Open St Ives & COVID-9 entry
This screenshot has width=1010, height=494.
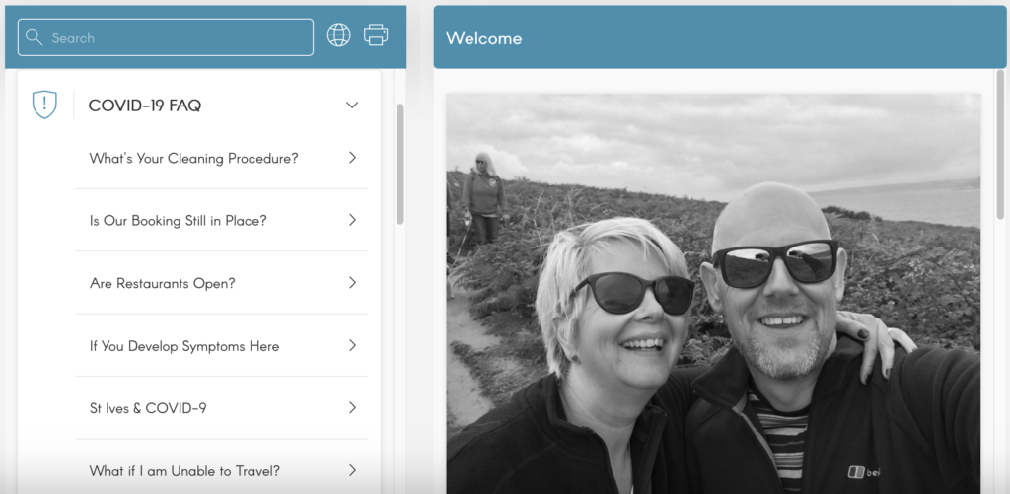tap(148, 408)
